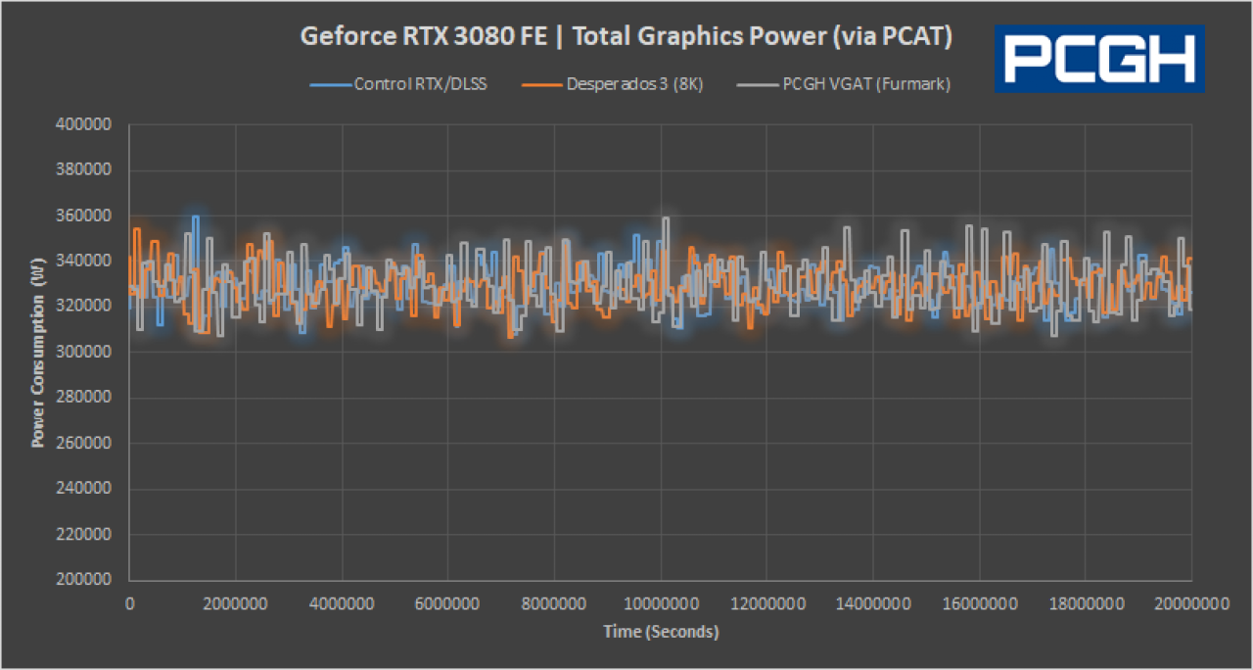
Task: Click the 0 x-axis label
Action: [129, 606]
